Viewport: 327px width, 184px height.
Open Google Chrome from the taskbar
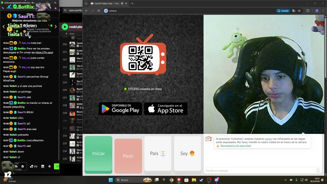tap(171, 180)
